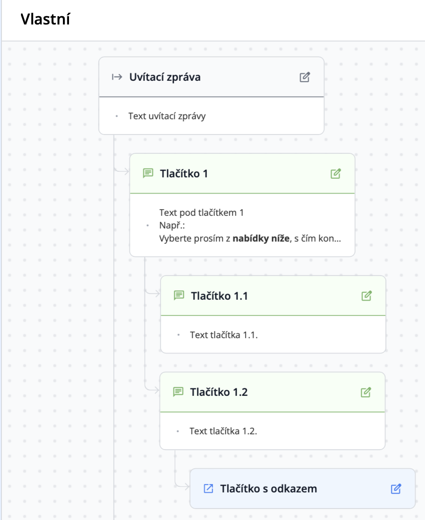This screenshot has height=520, width=425.
Task: Click message icon next to Tlačítko 1
Action: 148,173
